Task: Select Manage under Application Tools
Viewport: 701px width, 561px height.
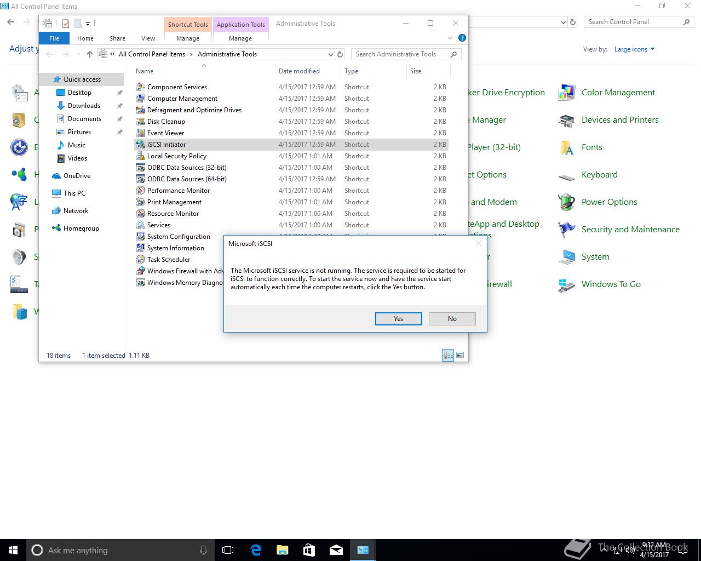Action: pyautogui.click(x=240, y=38)
